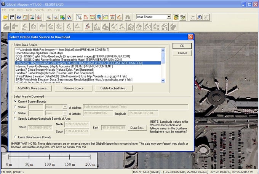This screenshot has height=174, width=259.
Task: Open the Atlas Shader dropdown
Action: pyautogui.click(x=168, y=17)
